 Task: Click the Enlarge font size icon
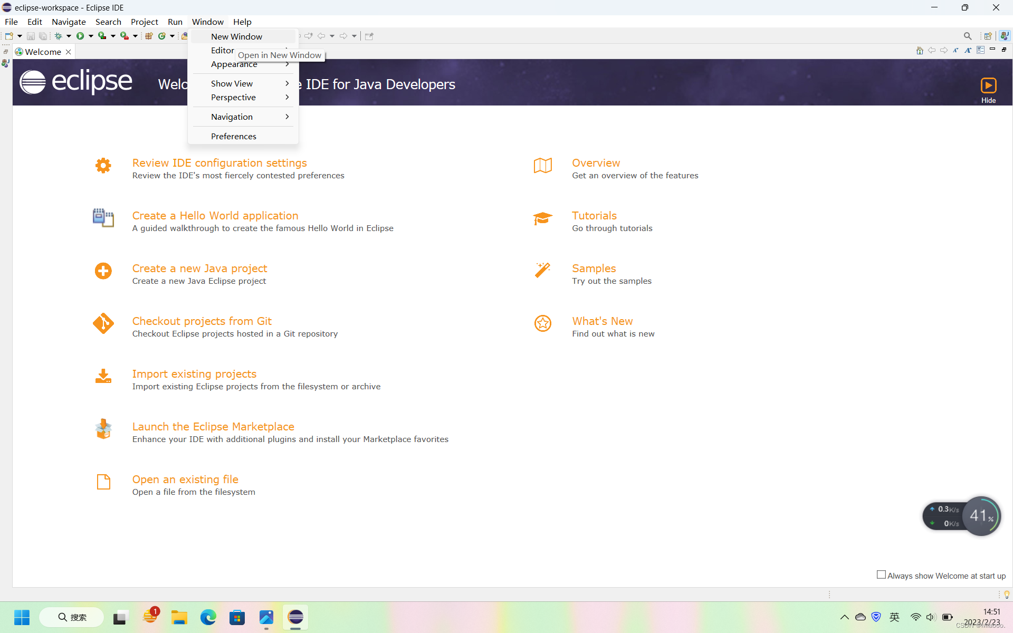tap(968, 50)
